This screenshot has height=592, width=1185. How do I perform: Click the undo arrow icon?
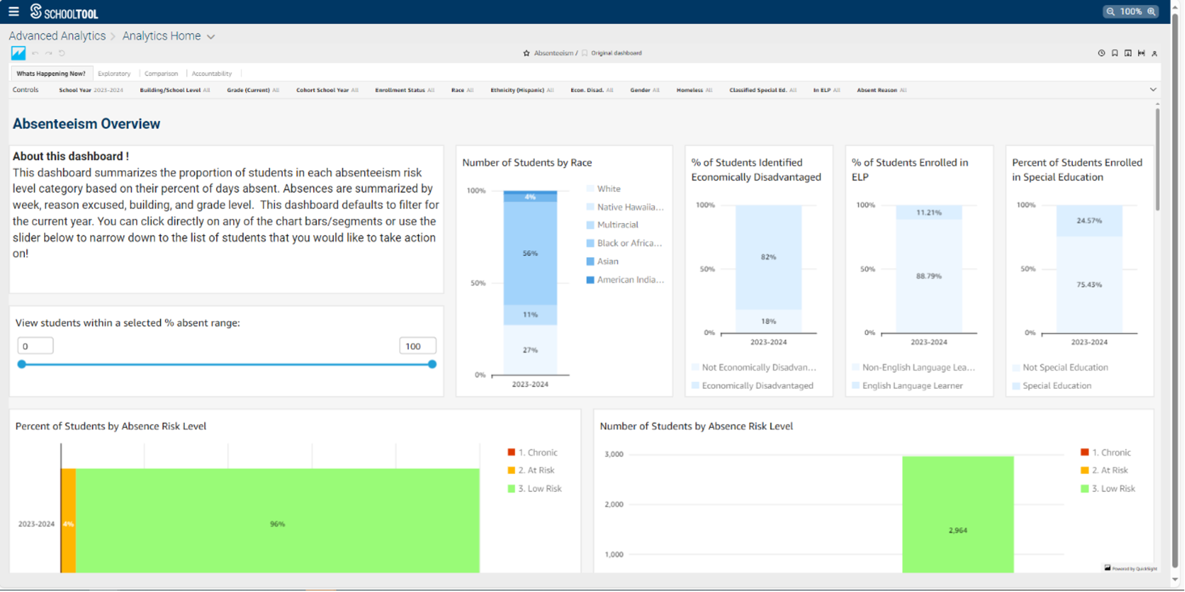[x=35, y=53]
